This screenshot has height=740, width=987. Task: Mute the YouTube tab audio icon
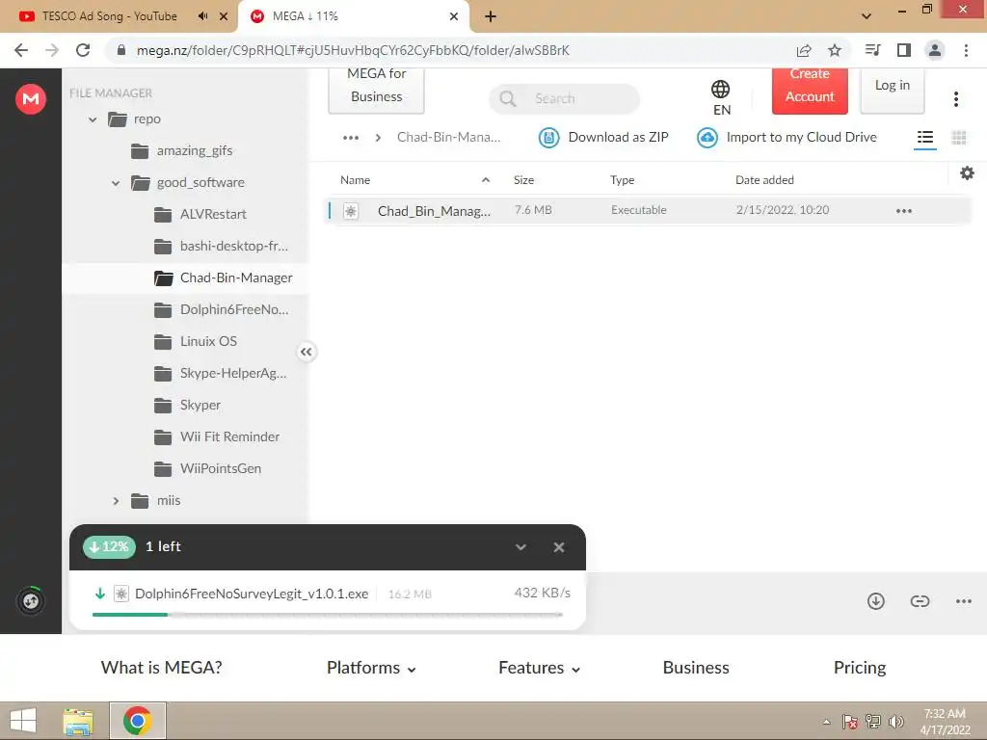[x=202, y=16]
